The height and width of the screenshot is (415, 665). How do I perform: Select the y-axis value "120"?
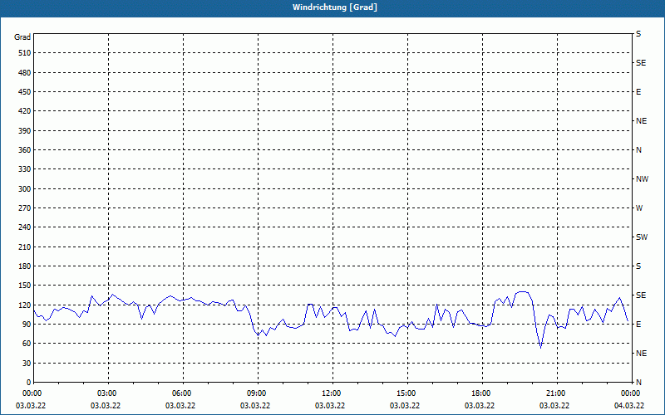(x=25, y=305)
